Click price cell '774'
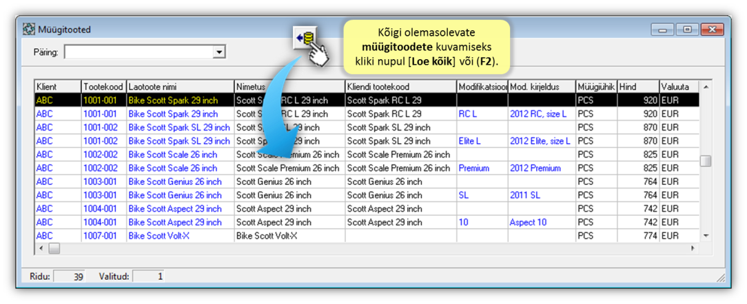Screen dimensions: 747x304 pos(638,236)
